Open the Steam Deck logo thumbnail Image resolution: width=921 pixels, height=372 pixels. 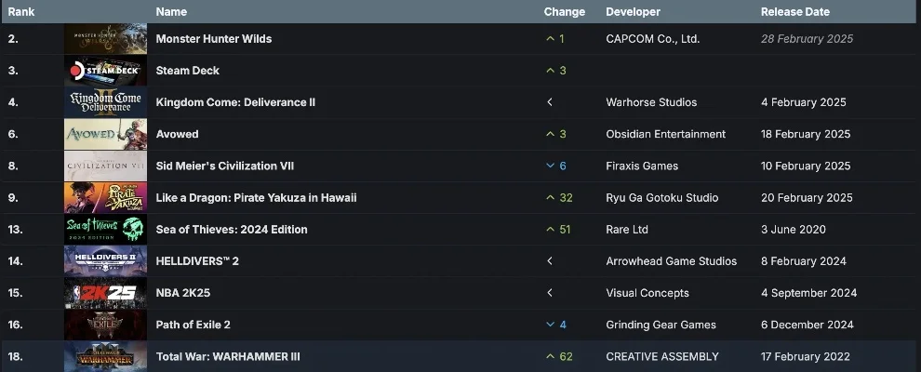[x=105, y=71]
